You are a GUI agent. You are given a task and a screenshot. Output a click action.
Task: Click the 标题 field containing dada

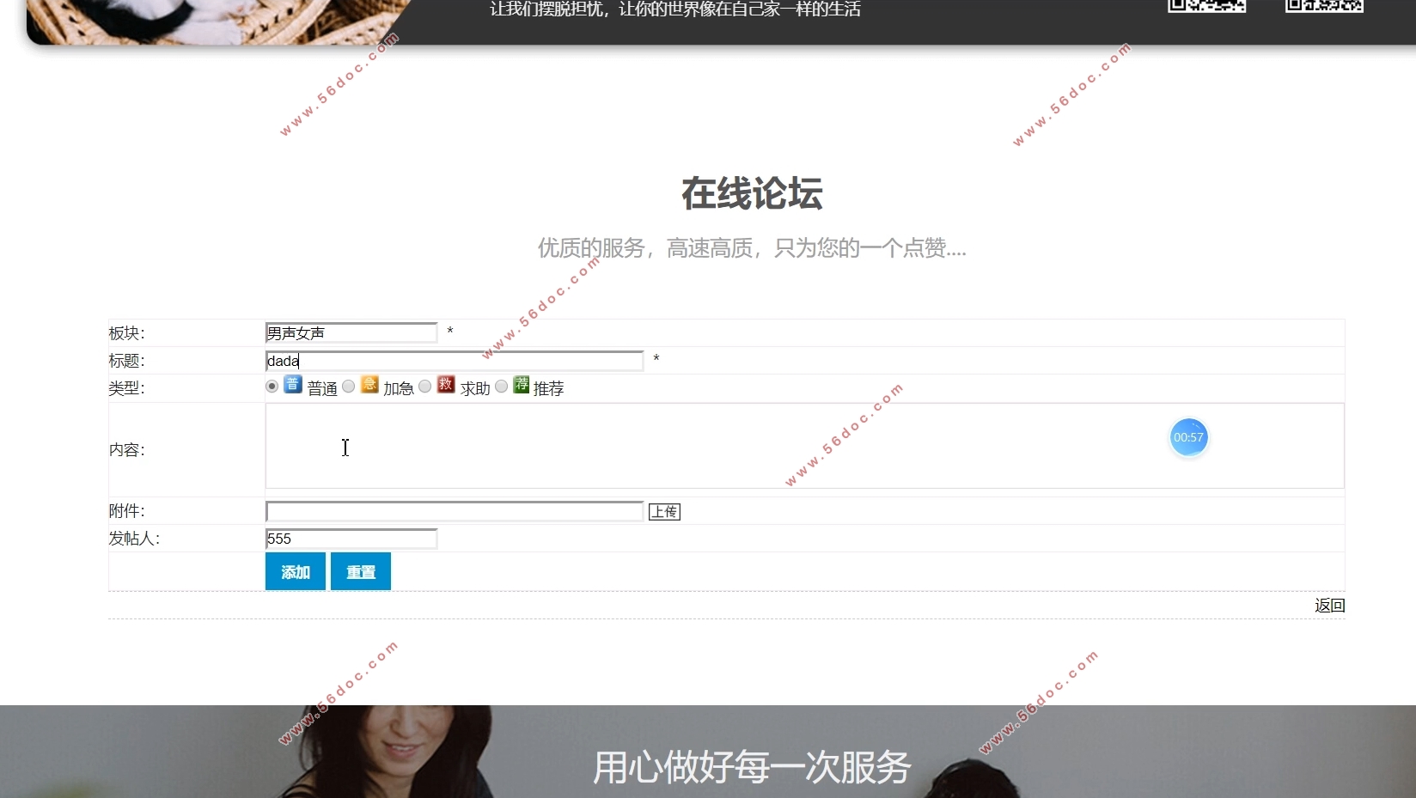pyautogui.click(x=455, y=361)
